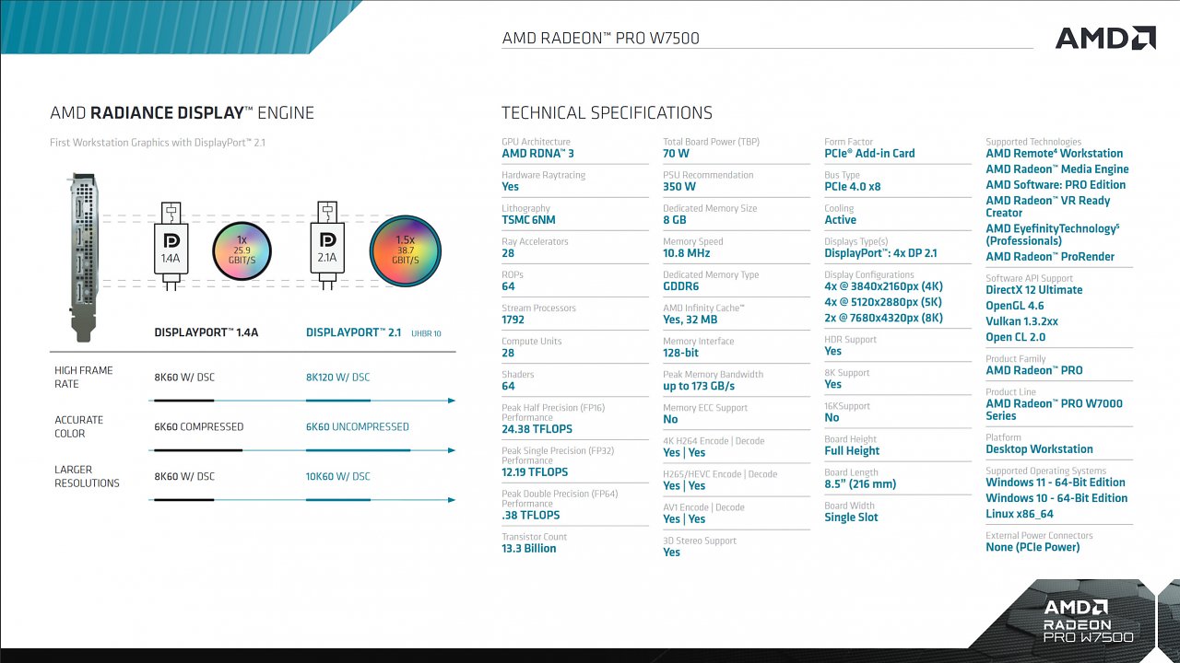Click the DirectX 12 Ultimate entry
Screen dimensions: 1180x663
[x=1033, y=290]
